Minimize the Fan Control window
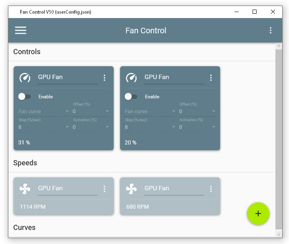The image size is (289, 244). (237, 12)
